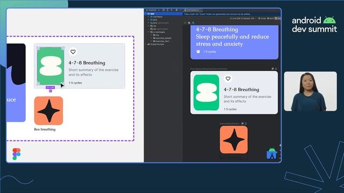
Task: Expand the manifests folder arrow
Action: pos(148,17)
